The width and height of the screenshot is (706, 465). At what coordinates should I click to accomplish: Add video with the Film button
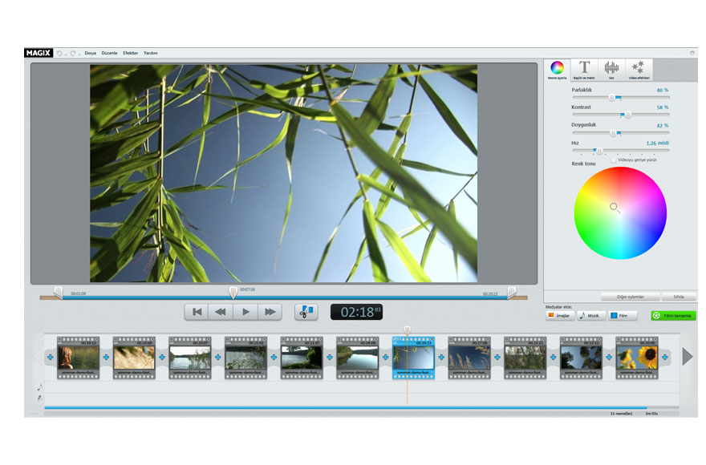pyautogui.click(x=623, y=316)
